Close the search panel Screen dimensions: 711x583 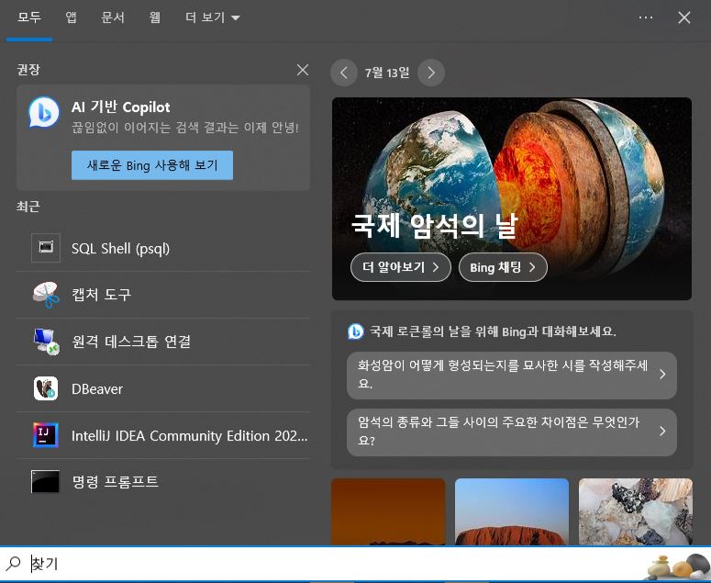[x=684, y=17]
